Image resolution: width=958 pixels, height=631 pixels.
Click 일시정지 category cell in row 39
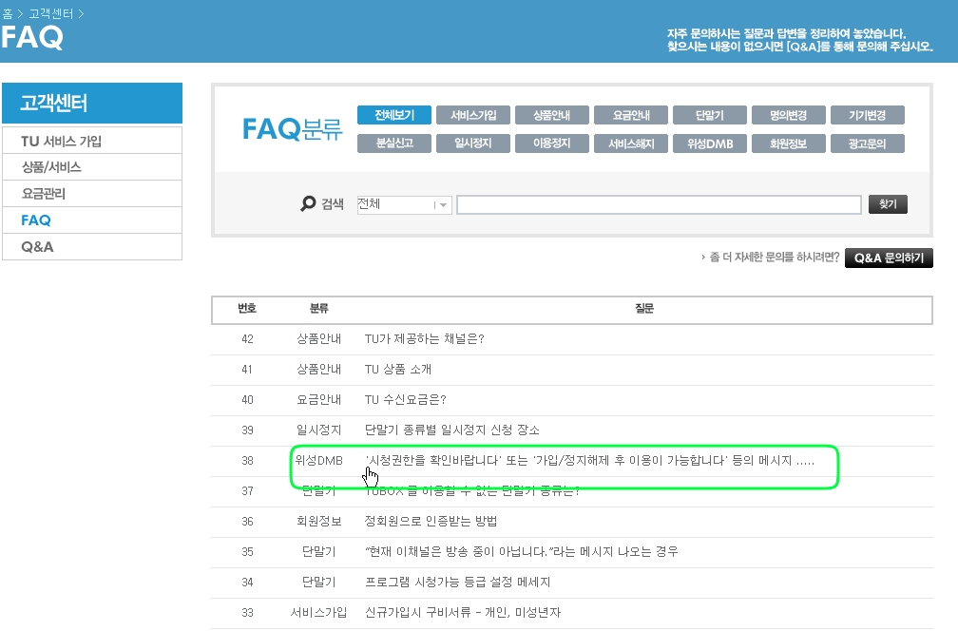[x=319, y=430]
